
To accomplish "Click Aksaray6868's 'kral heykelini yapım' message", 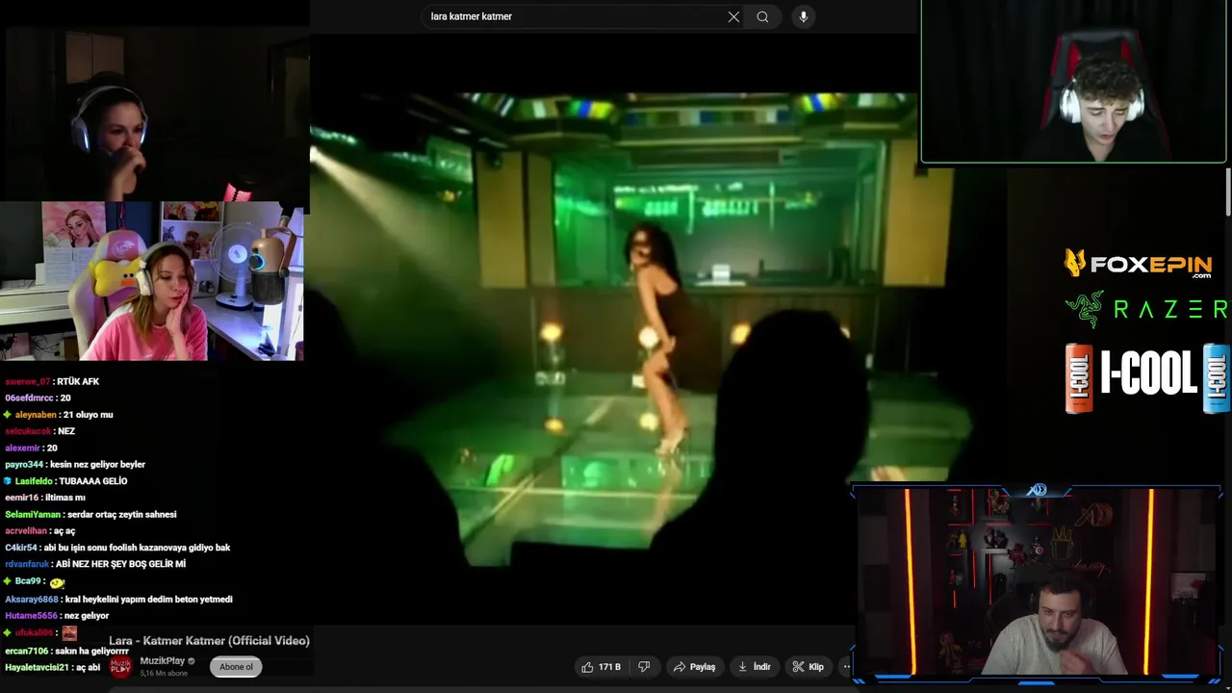I will tap(148, 600).
